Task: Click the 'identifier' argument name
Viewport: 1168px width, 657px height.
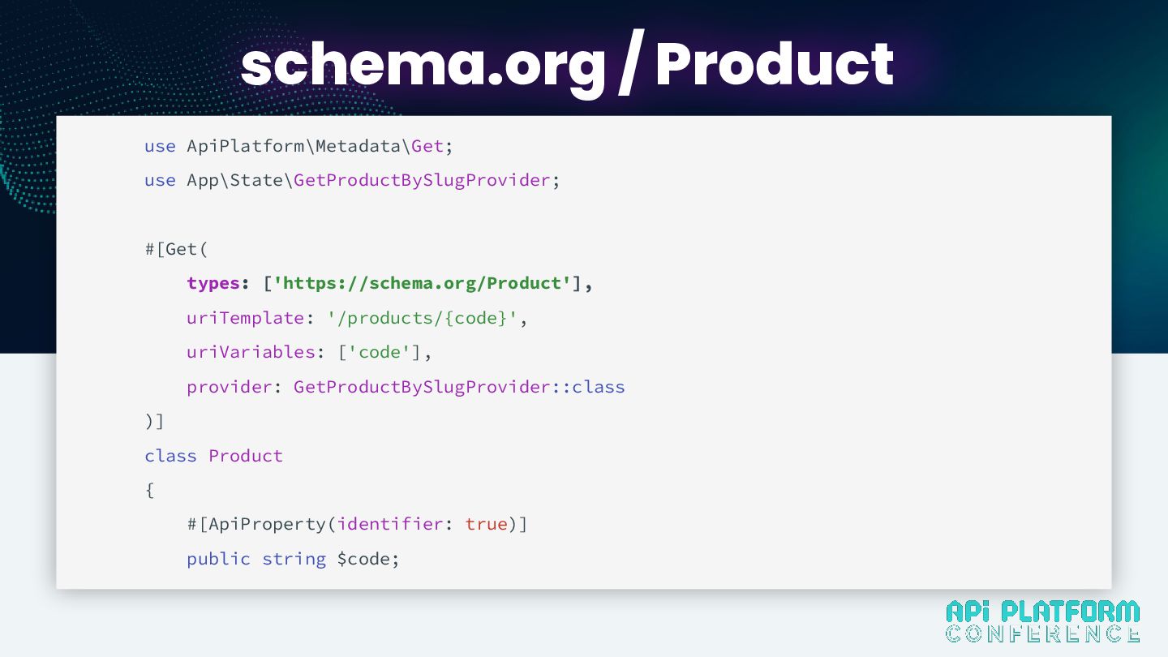Action: tap(390, 524)
